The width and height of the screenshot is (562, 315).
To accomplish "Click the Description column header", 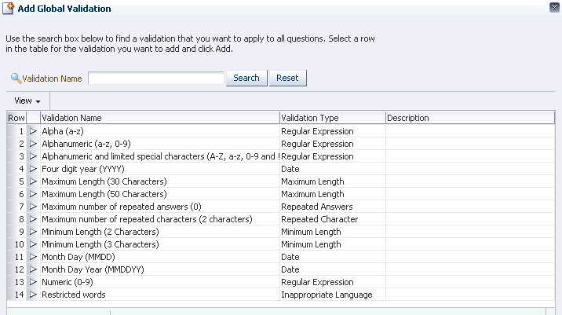I will click(x=470, y=118).
